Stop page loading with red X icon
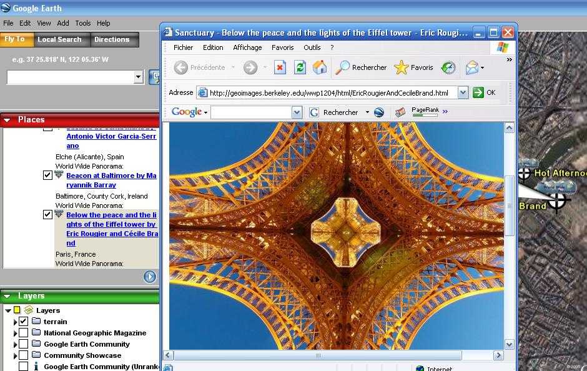This screenshot has width=587, height=371. 280,67
